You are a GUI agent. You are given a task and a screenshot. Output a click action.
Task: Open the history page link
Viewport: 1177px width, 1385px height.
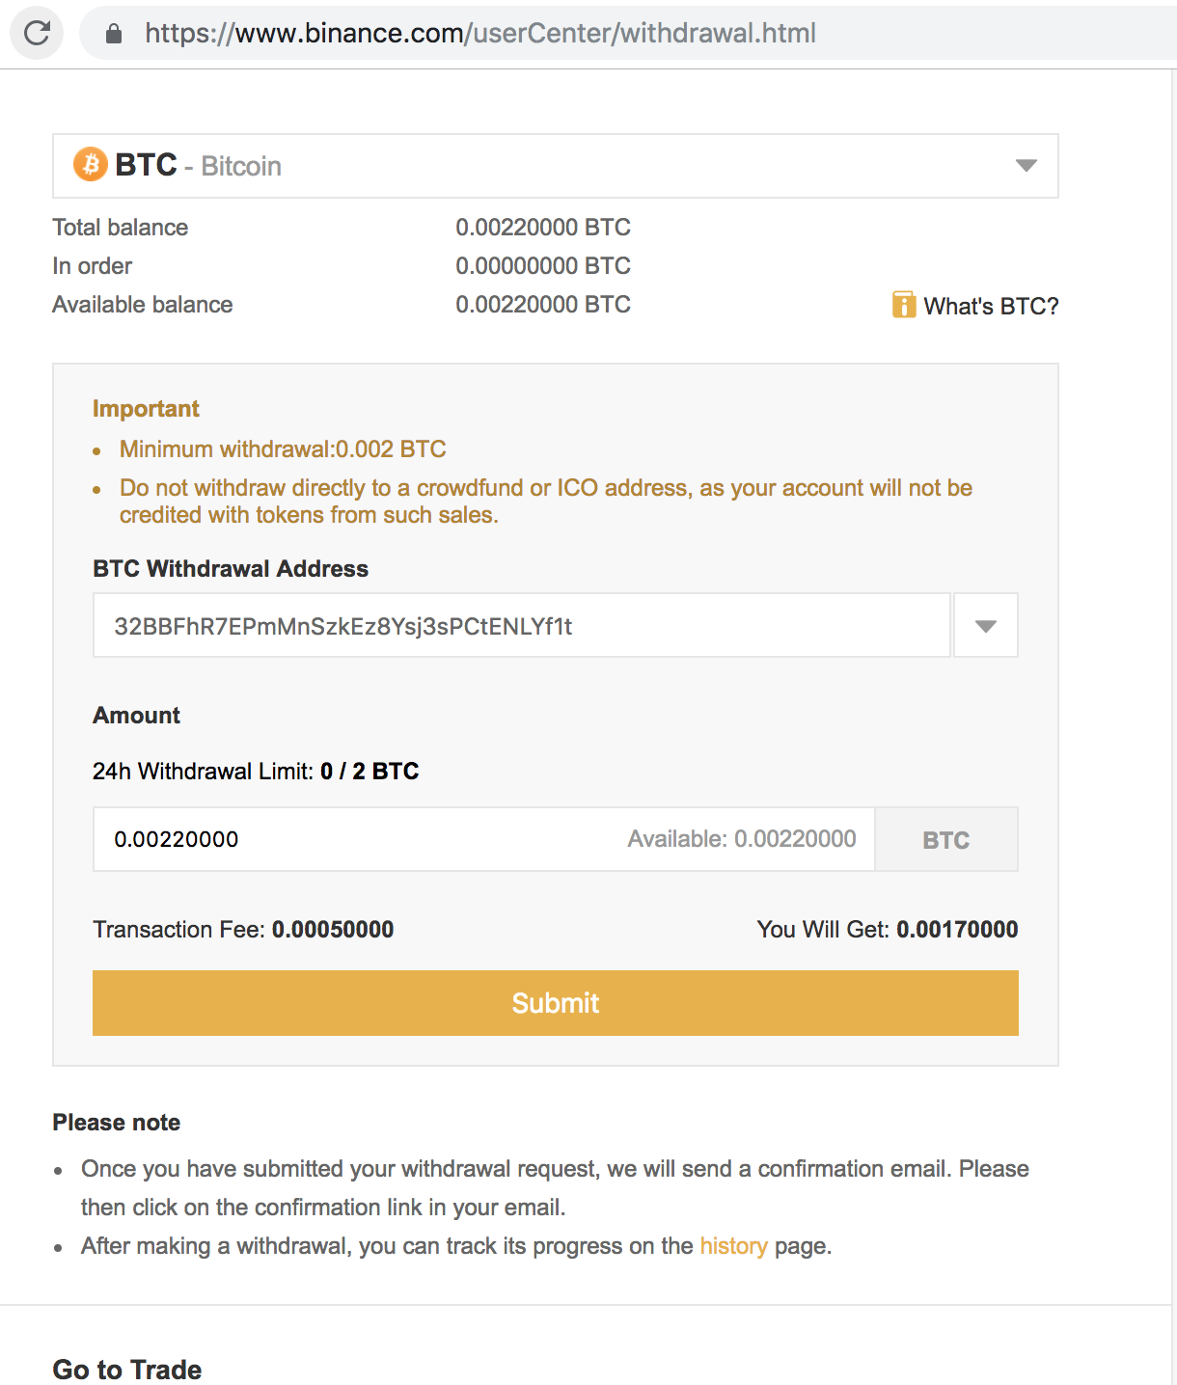(x=733, y=1246)
